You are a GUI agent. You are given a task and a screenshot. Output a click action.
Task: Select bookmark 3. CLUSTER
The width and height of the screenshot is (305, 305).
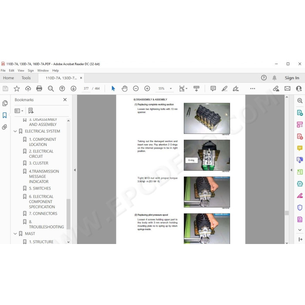38,163
